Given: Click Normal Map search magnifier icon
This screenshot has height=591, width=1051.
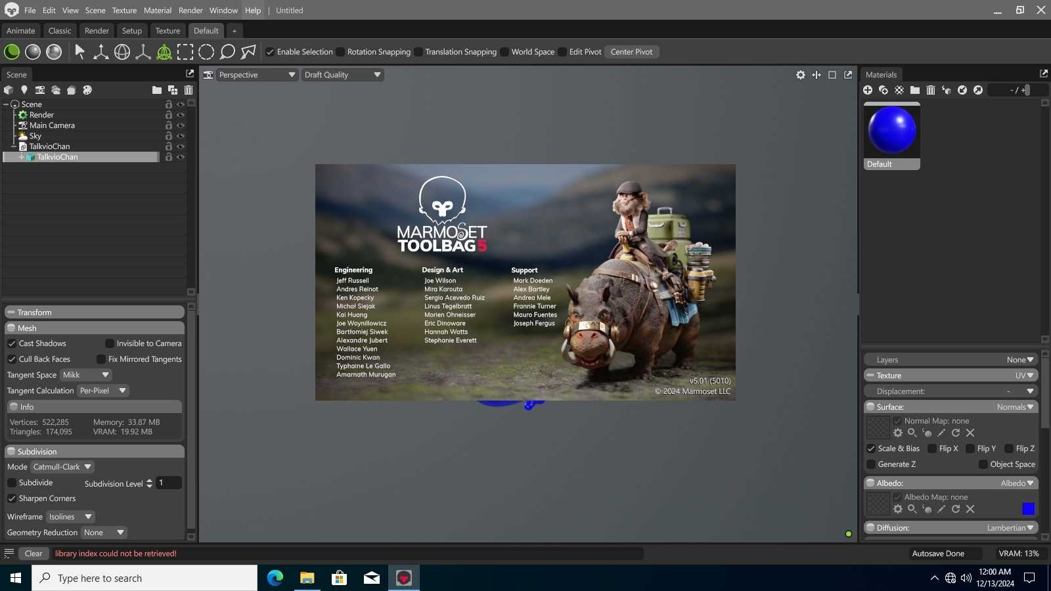Looking at the screenshot, I should click(x=912, y=433).
